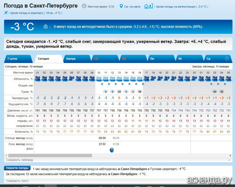The height and width of the screenshot is (187, 235).
Task: Click the right scroll arrow of table
Action: [230, 155]
